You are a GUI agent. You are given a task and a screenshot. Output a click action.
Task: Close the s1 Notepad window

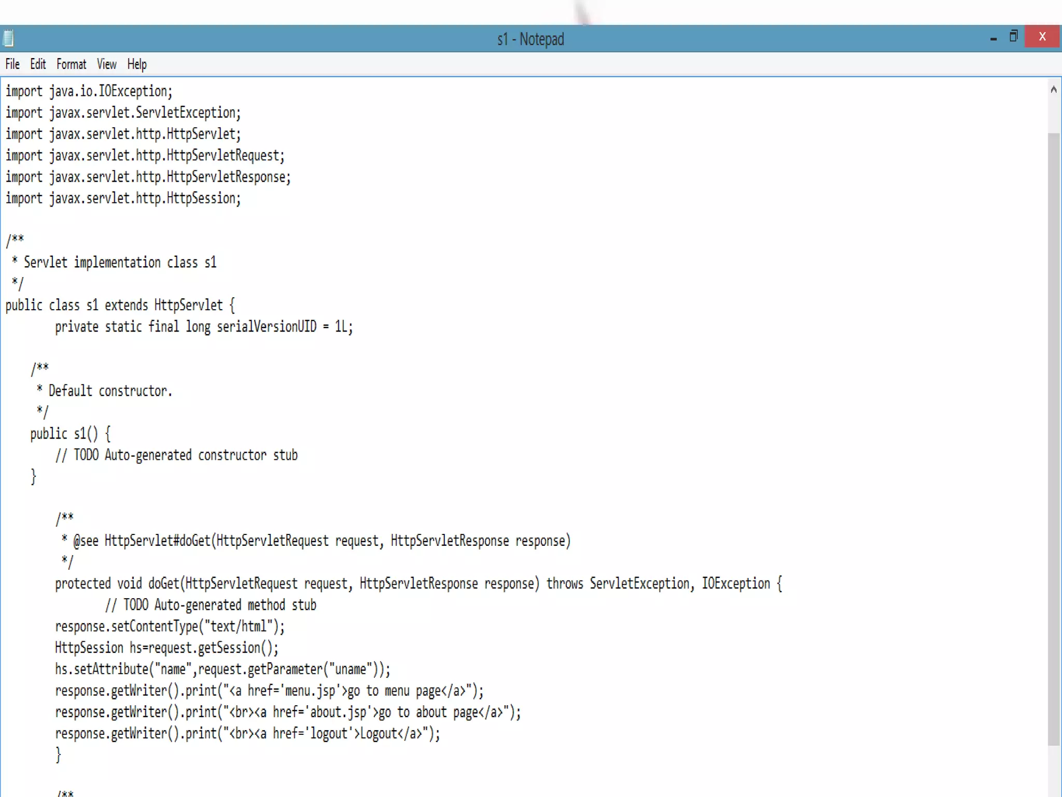[1042, 37]
